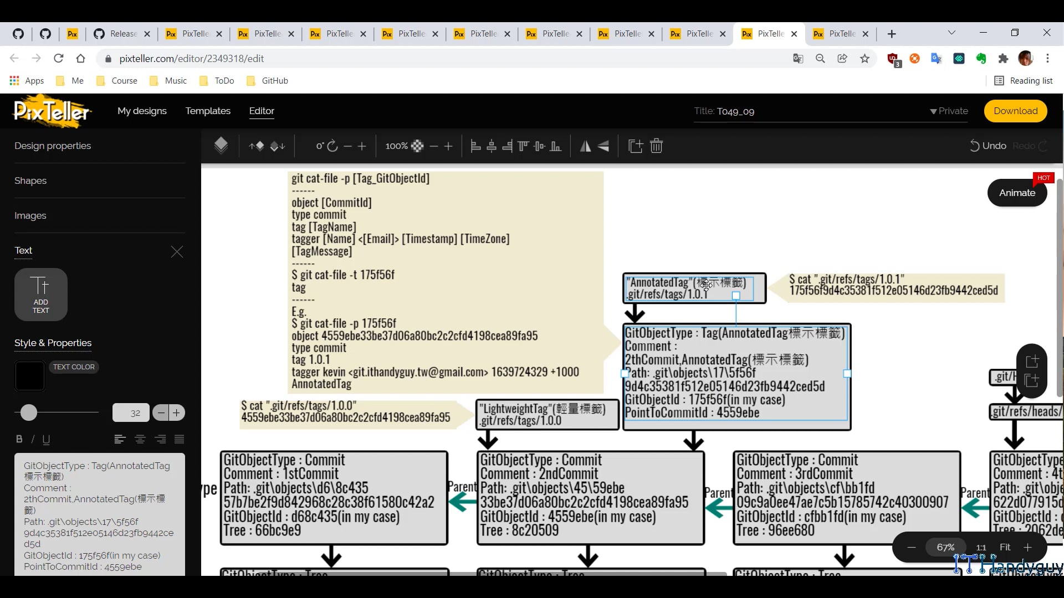Click the Layers icon at toolbar left

click(x=221, y=145)
